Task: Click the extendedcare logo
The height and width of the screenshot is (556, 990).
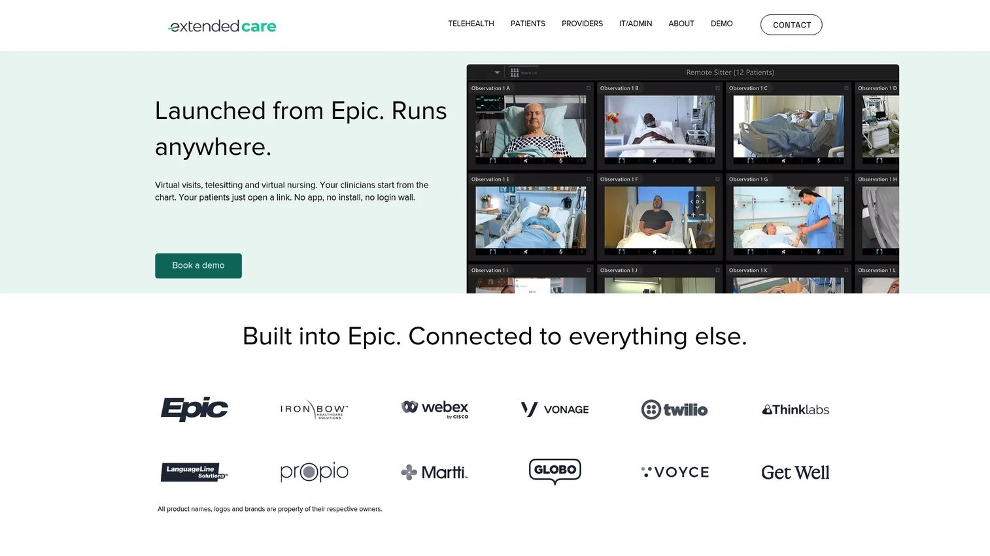Action: (222, 26)
